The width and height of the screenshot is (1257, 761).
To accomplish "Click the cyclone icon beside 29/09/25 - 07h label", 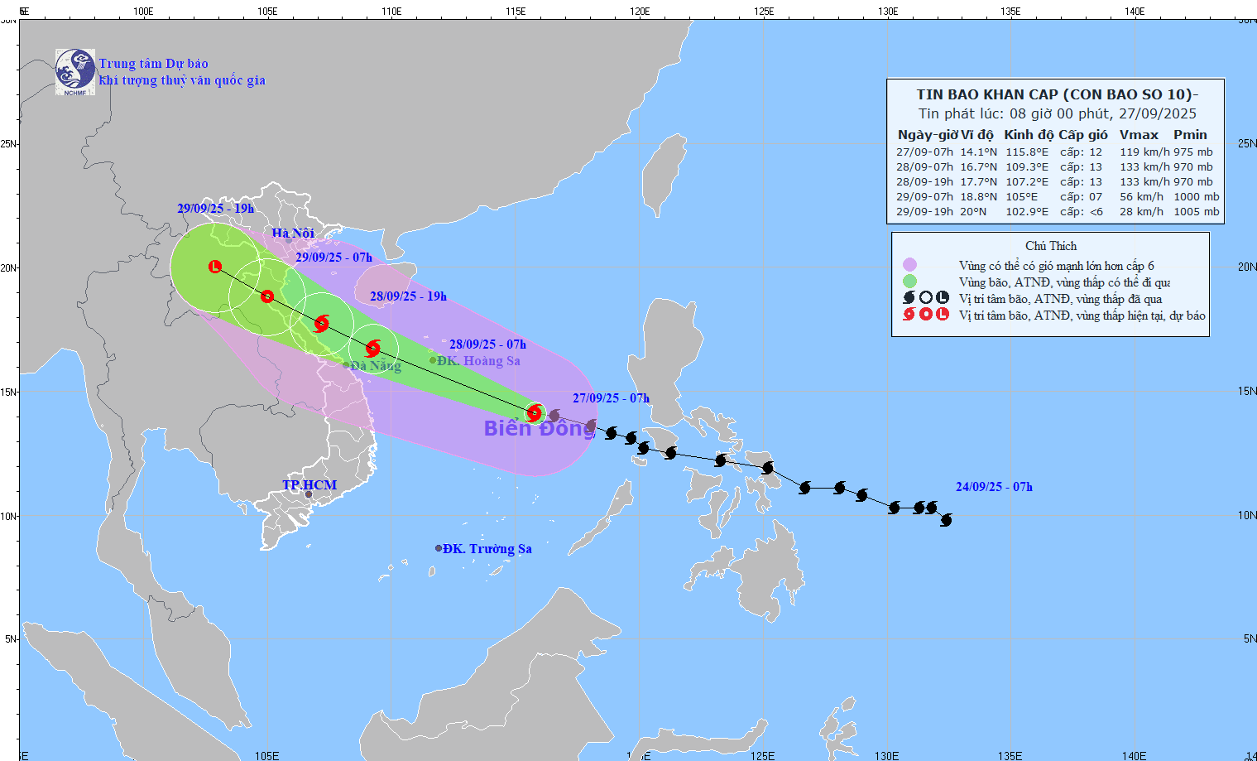I will [267, 297].
